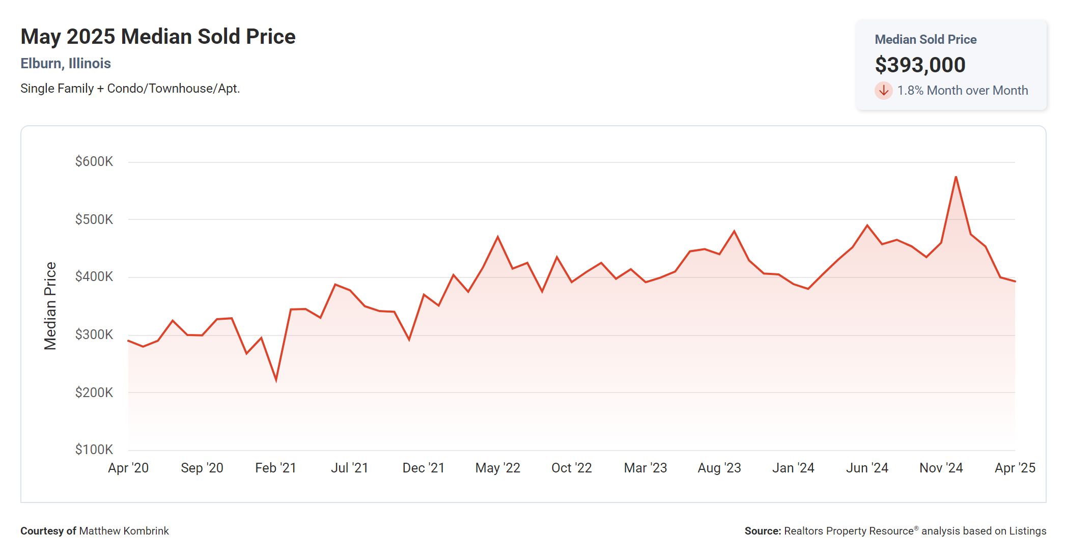Click the $600K y-axis label
The height and width of the screenshot is (560, 1067).
click(x=94, y=161)
